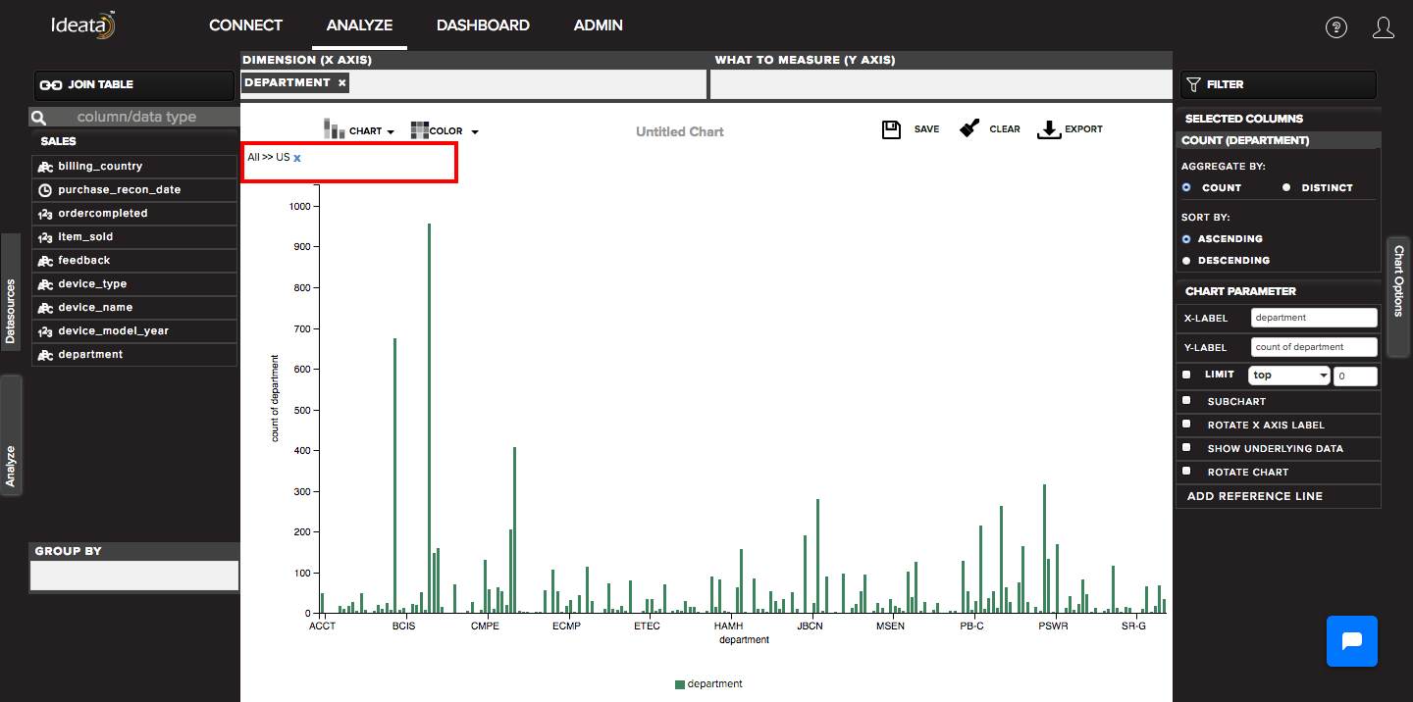Click the column search magnifier icon
This screenshot has width=1413, height=702.
pyautogui.click(x=39, y=118)
